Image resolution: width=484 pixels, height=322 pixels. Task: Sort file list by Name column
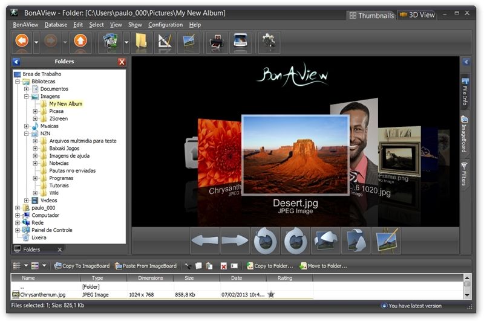click(x=46, y=278)
